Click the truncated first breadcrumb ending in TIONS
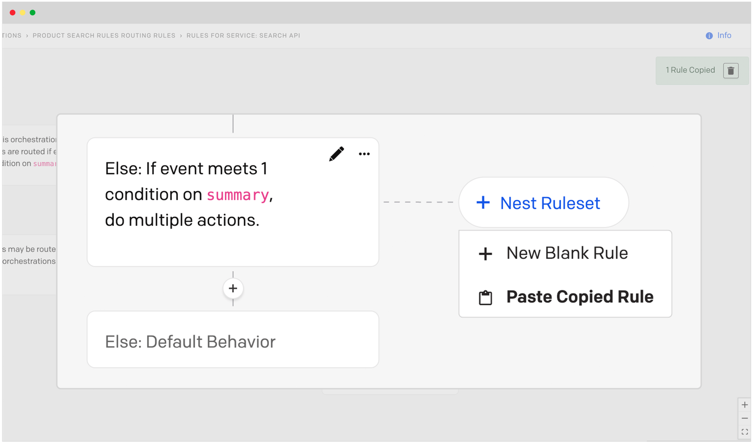 tap(12, 36)
